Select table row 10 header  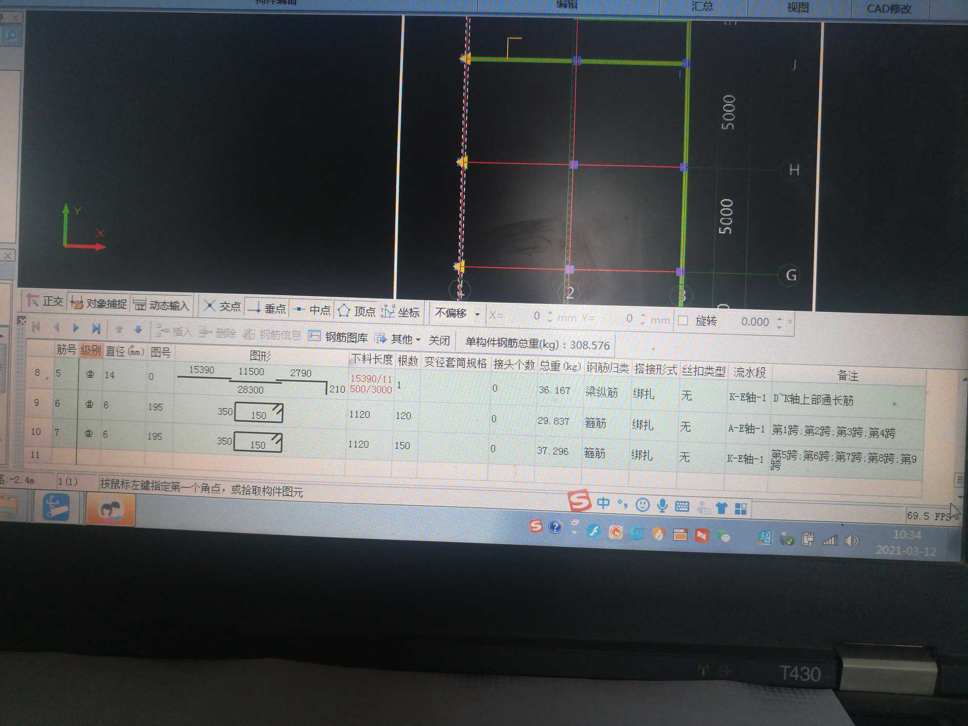point(36,432)
